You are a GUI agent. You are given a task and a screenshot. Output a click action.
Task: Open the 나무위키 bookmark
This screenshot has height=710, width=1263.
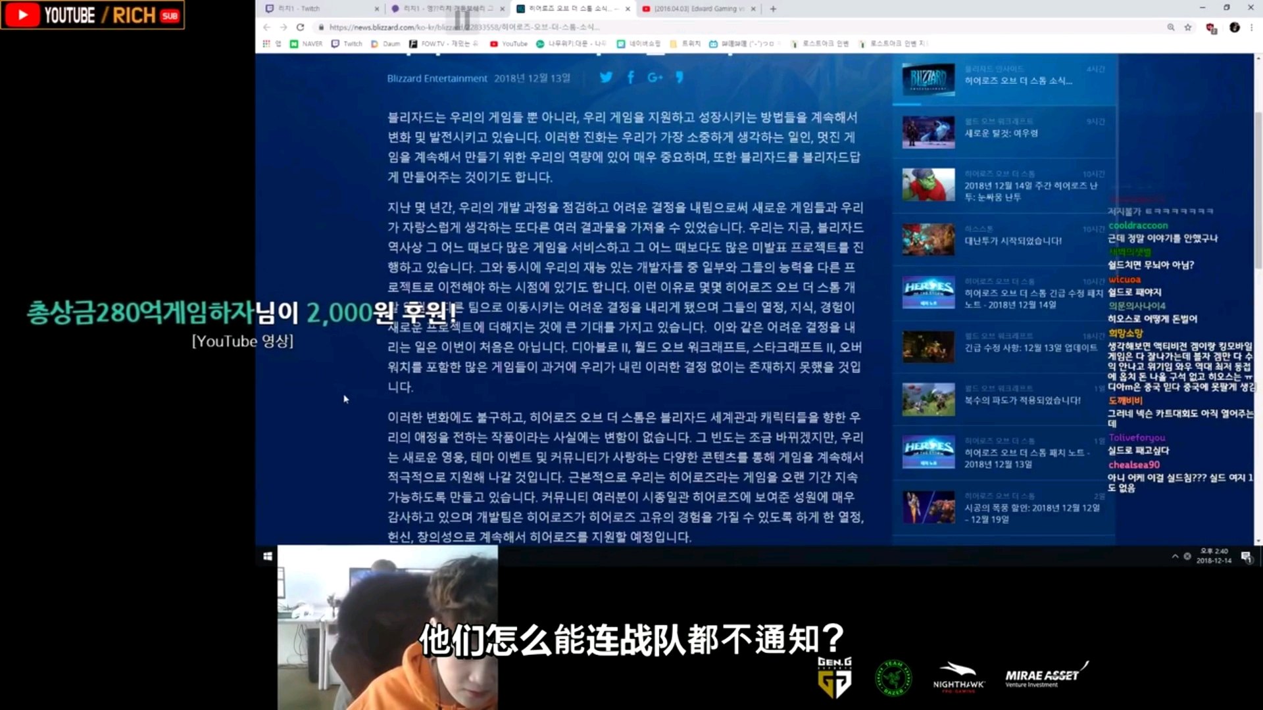pyautogui.click(x=571, y=43)
